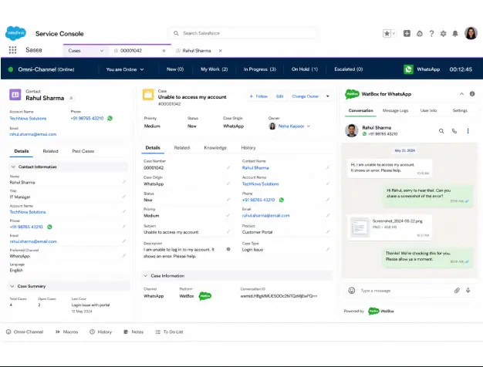Click the Salesforce cloud logo
This screenshot has height=367, width=483.
click(15, 33)
